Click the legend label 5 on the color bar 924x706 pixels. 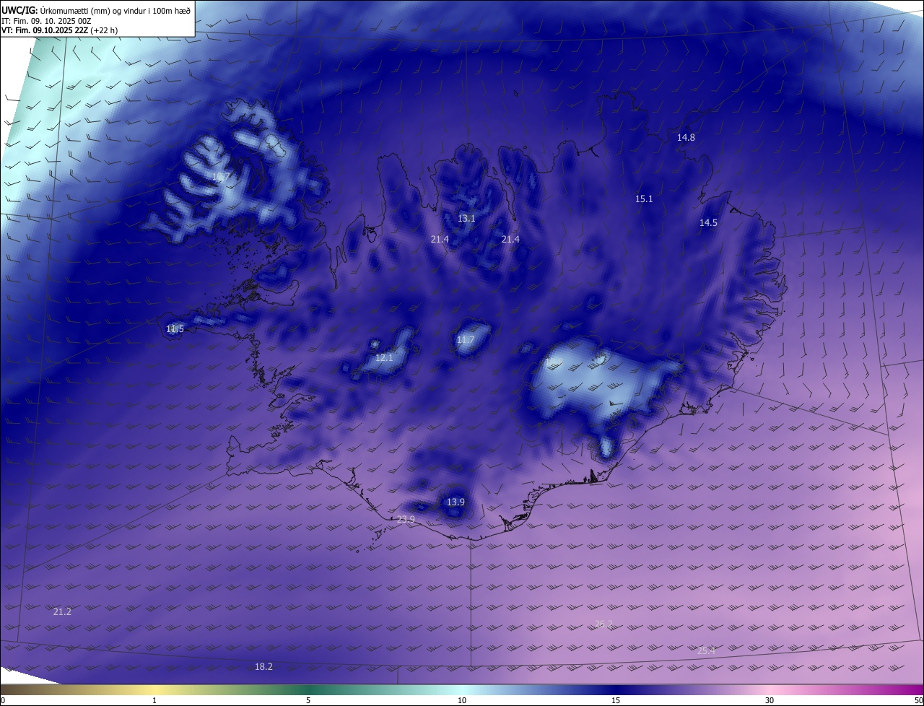pyautogui.click(x=308, y=700)
